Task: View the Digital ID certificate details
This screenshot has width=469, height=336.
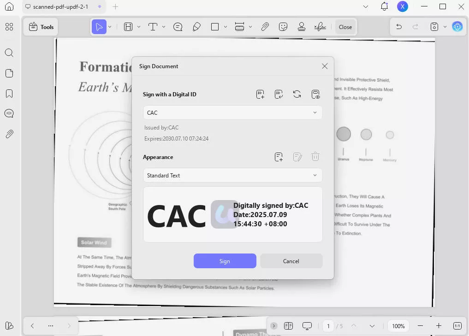Action: pos(315,94)
